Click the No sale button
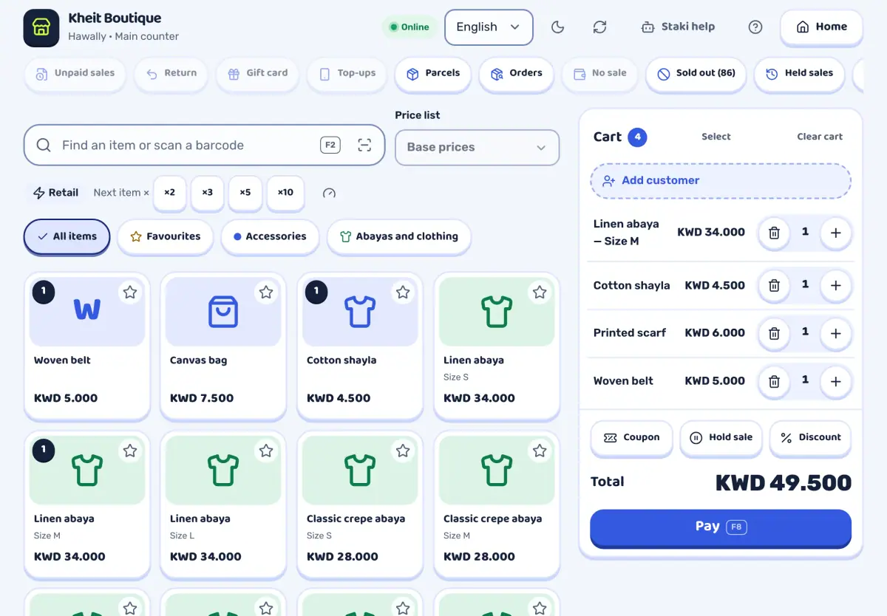This screenshot has height=616, width=887. (x=600, y=73)
